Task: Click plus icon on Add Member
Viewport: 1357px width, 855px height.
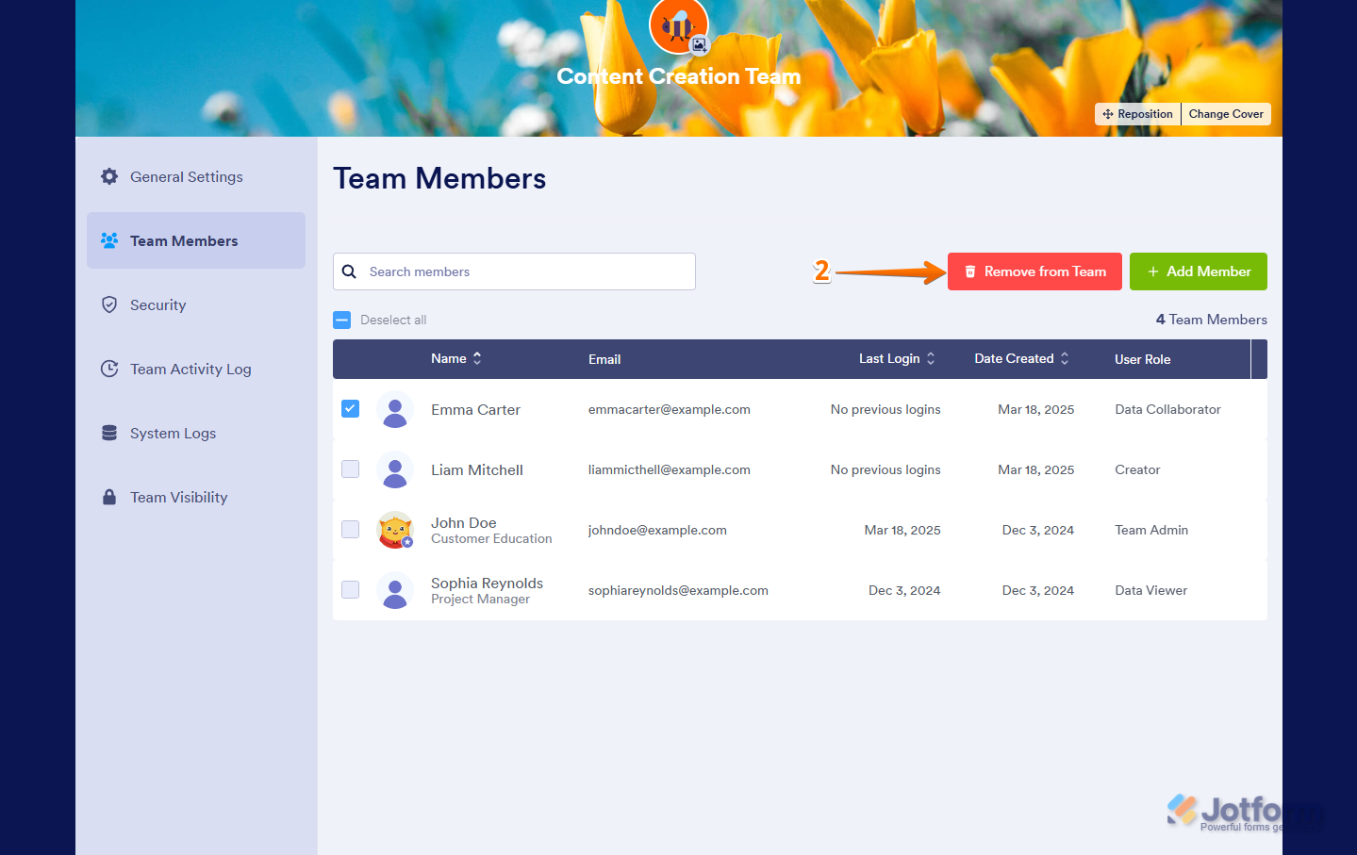Action: 1153,271
